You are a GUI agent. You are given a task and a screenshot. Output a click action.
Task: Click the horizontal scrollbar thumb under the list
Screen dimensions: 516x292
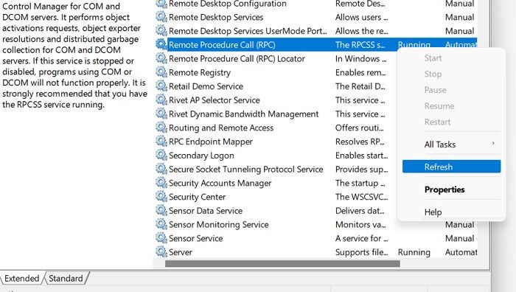coord(282,264)
